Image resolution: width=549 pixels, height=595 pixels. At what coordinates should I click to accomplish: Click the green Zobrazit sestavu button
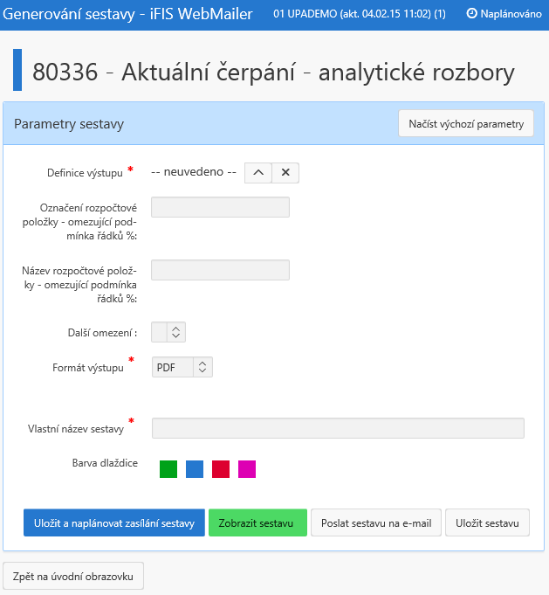pyautogui.click(x=257, y=522)
